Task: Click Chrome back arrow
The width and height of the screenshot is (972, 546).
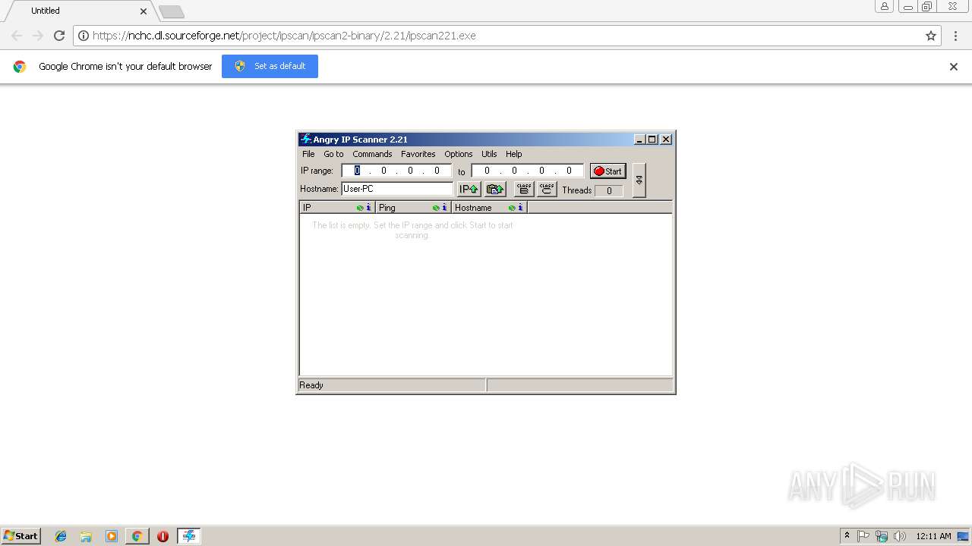Action: (x=17, y=36)
